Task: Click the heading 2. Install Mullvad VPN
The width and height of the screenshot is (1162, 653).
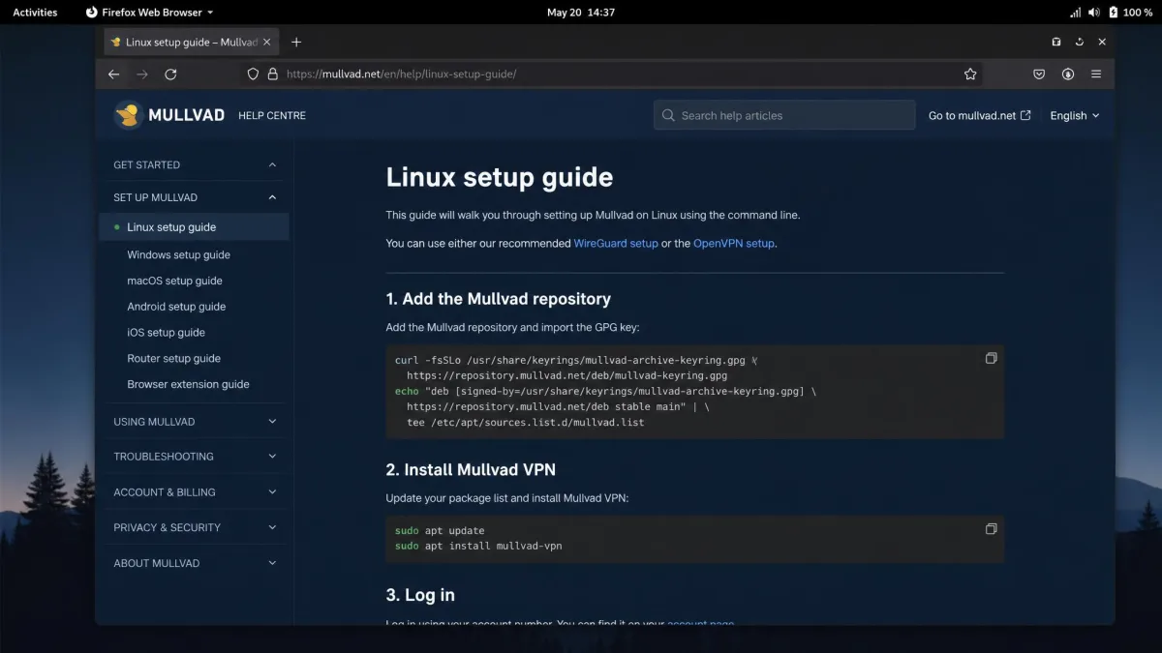Action: (471, 470)
